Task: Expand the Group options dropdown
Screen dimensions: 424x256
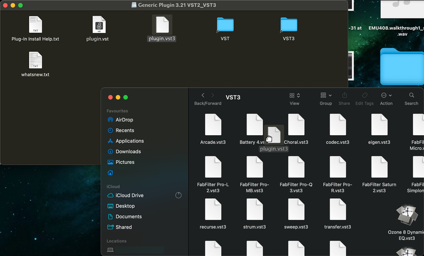Action: pos(325,95)
